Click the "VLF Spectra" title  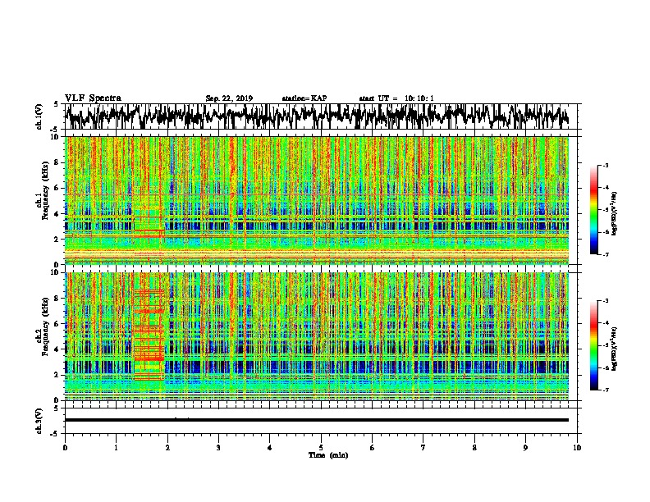(93, 98)
